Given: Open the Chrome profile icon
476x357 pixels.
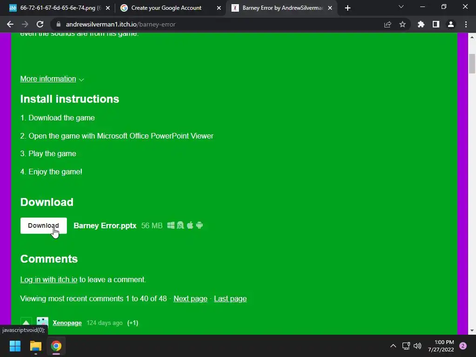Looking at the screenshot, I should point(450,24).
